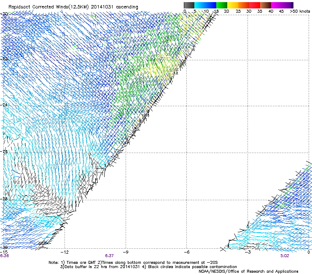
Task: Click the note line about 'Data buffer is 22 hrs'
Action: [148, 267]
